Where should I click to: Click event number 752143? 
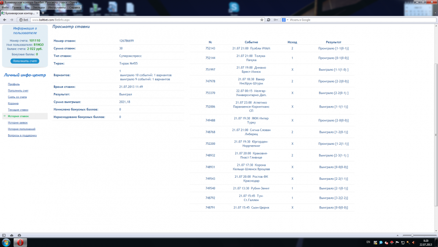tap(210, 48)
